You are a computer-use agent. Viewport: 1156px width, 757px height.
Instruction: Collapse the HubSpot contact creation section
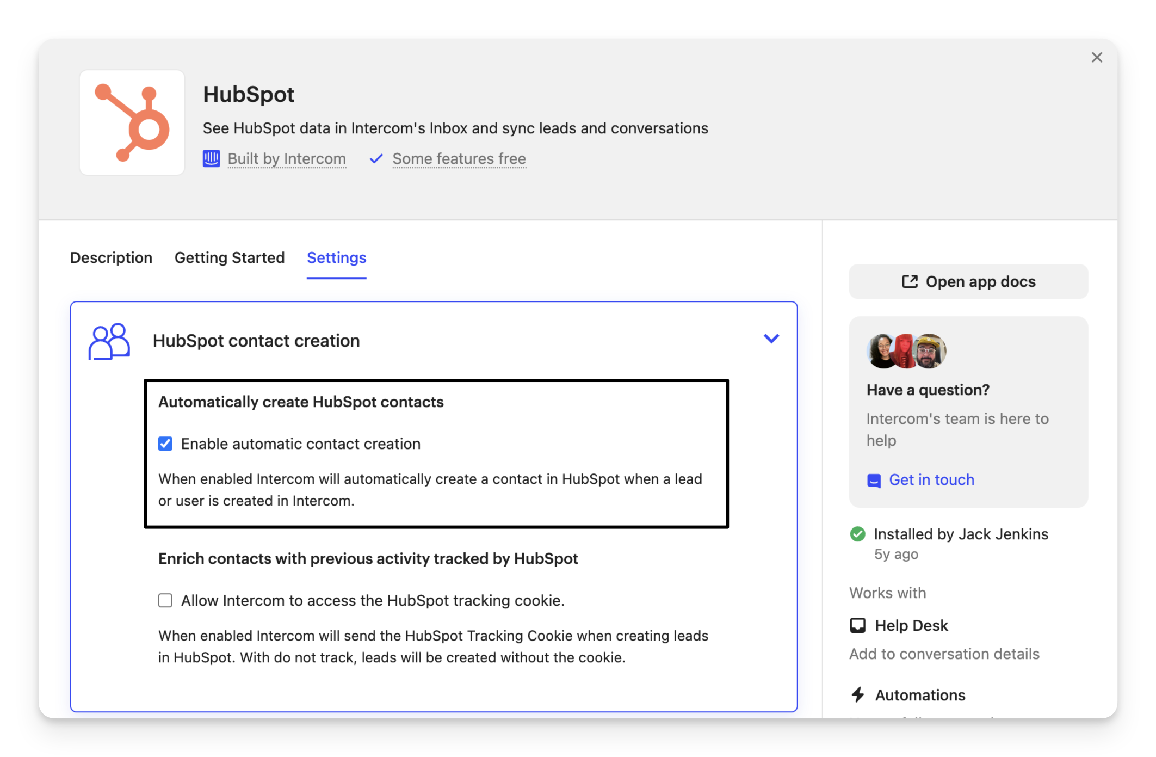[771, 339]
